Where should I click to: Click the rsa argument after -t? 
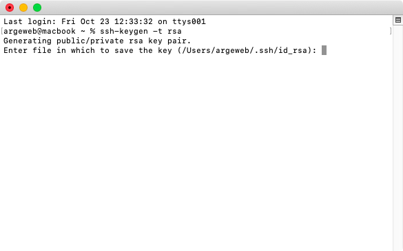174,32
